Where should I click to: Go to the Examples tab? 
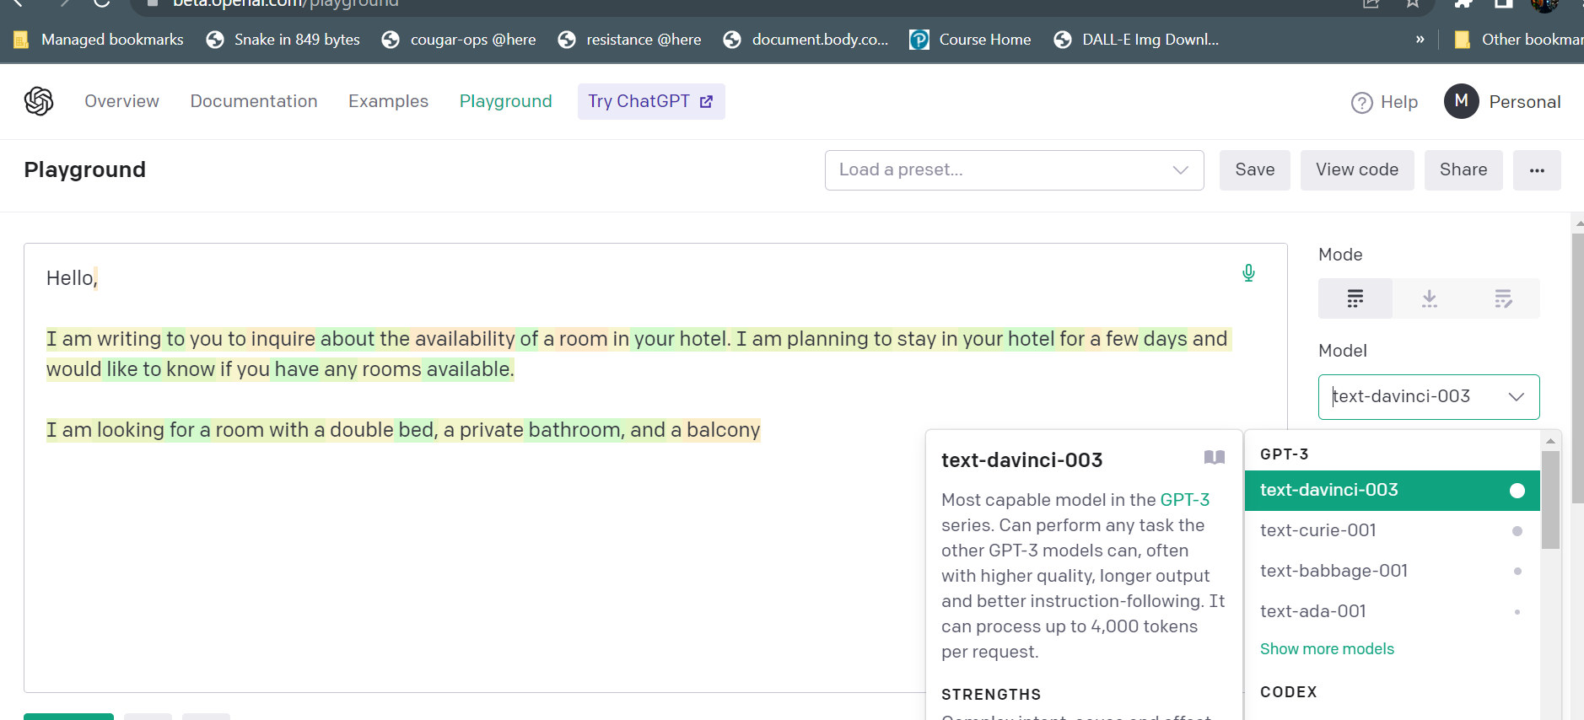pos(388,101)
